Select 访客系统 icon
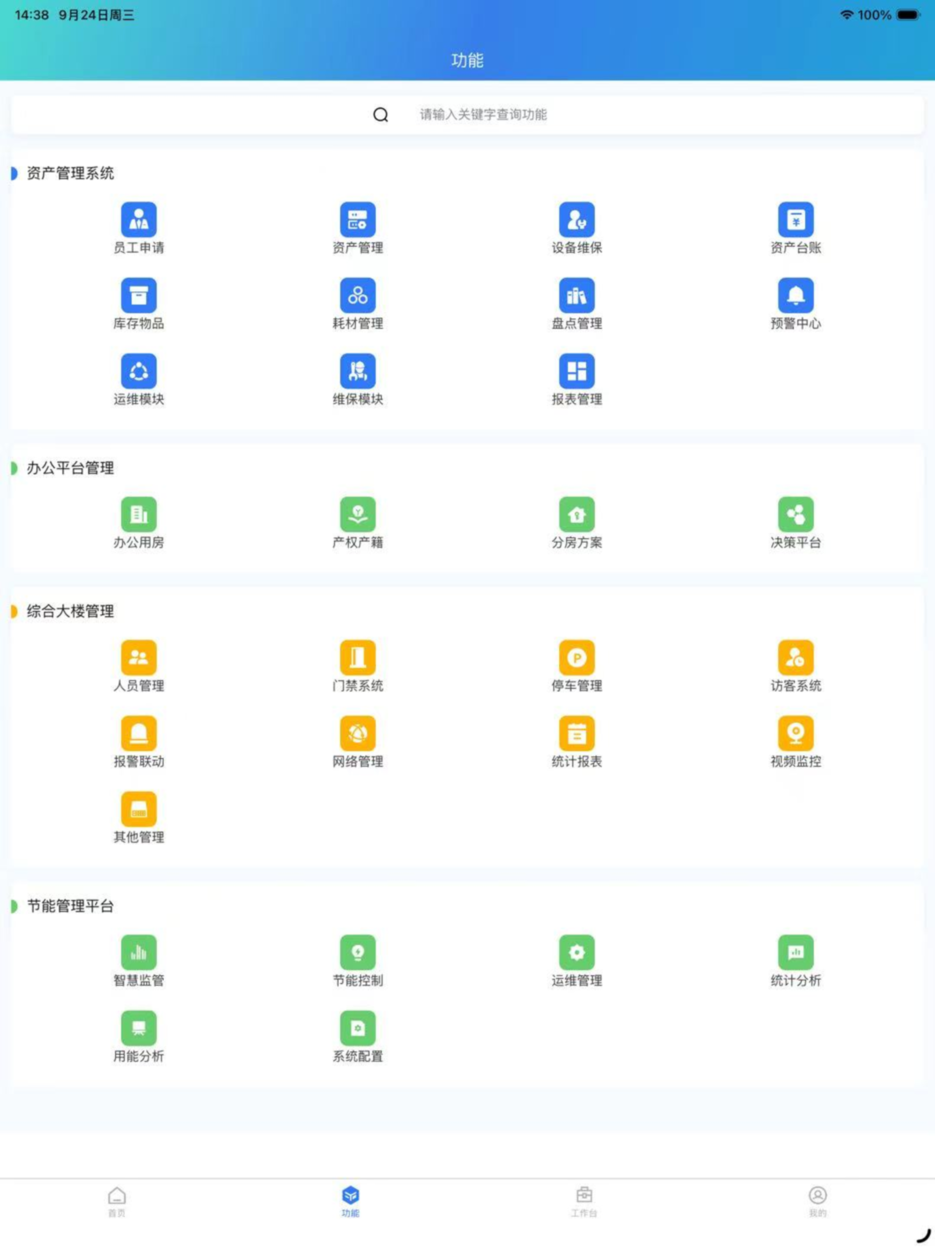 point(796,657)
